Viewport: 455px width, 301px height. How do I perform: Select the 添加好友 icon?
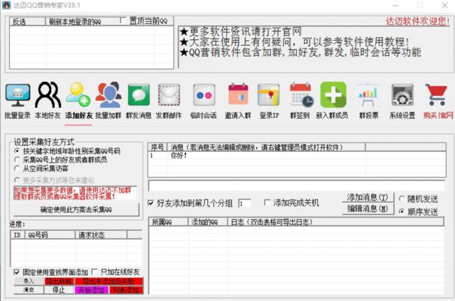click(78, 94)
